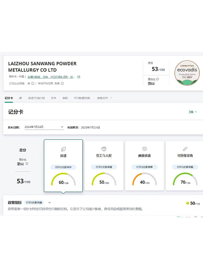The width and height of the screenshot is (203, 269).
Task: Click the 第52 percentile value in the header
Action: pos(151,84)
